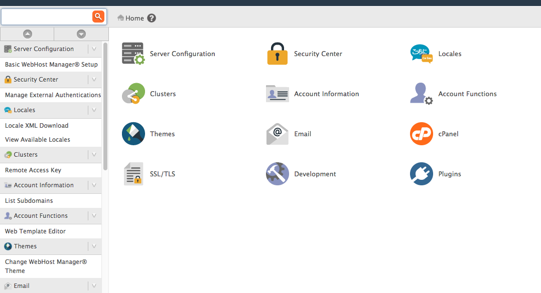Select Server Configuration sidebar heading
541x293 pixels.
[x=44, y=49]
